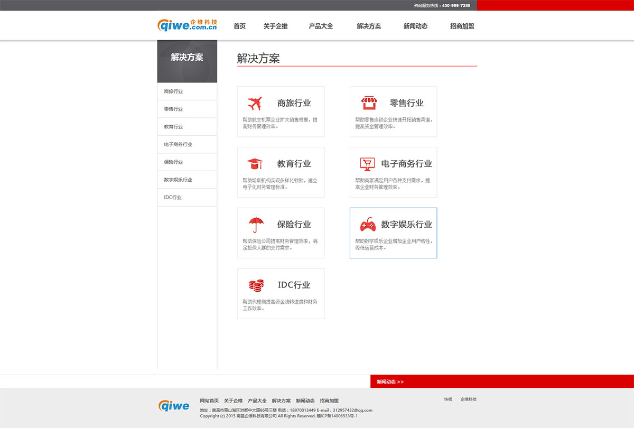Click 关于企维 in the footer links
Screen dimensions: 634x428
233,401
